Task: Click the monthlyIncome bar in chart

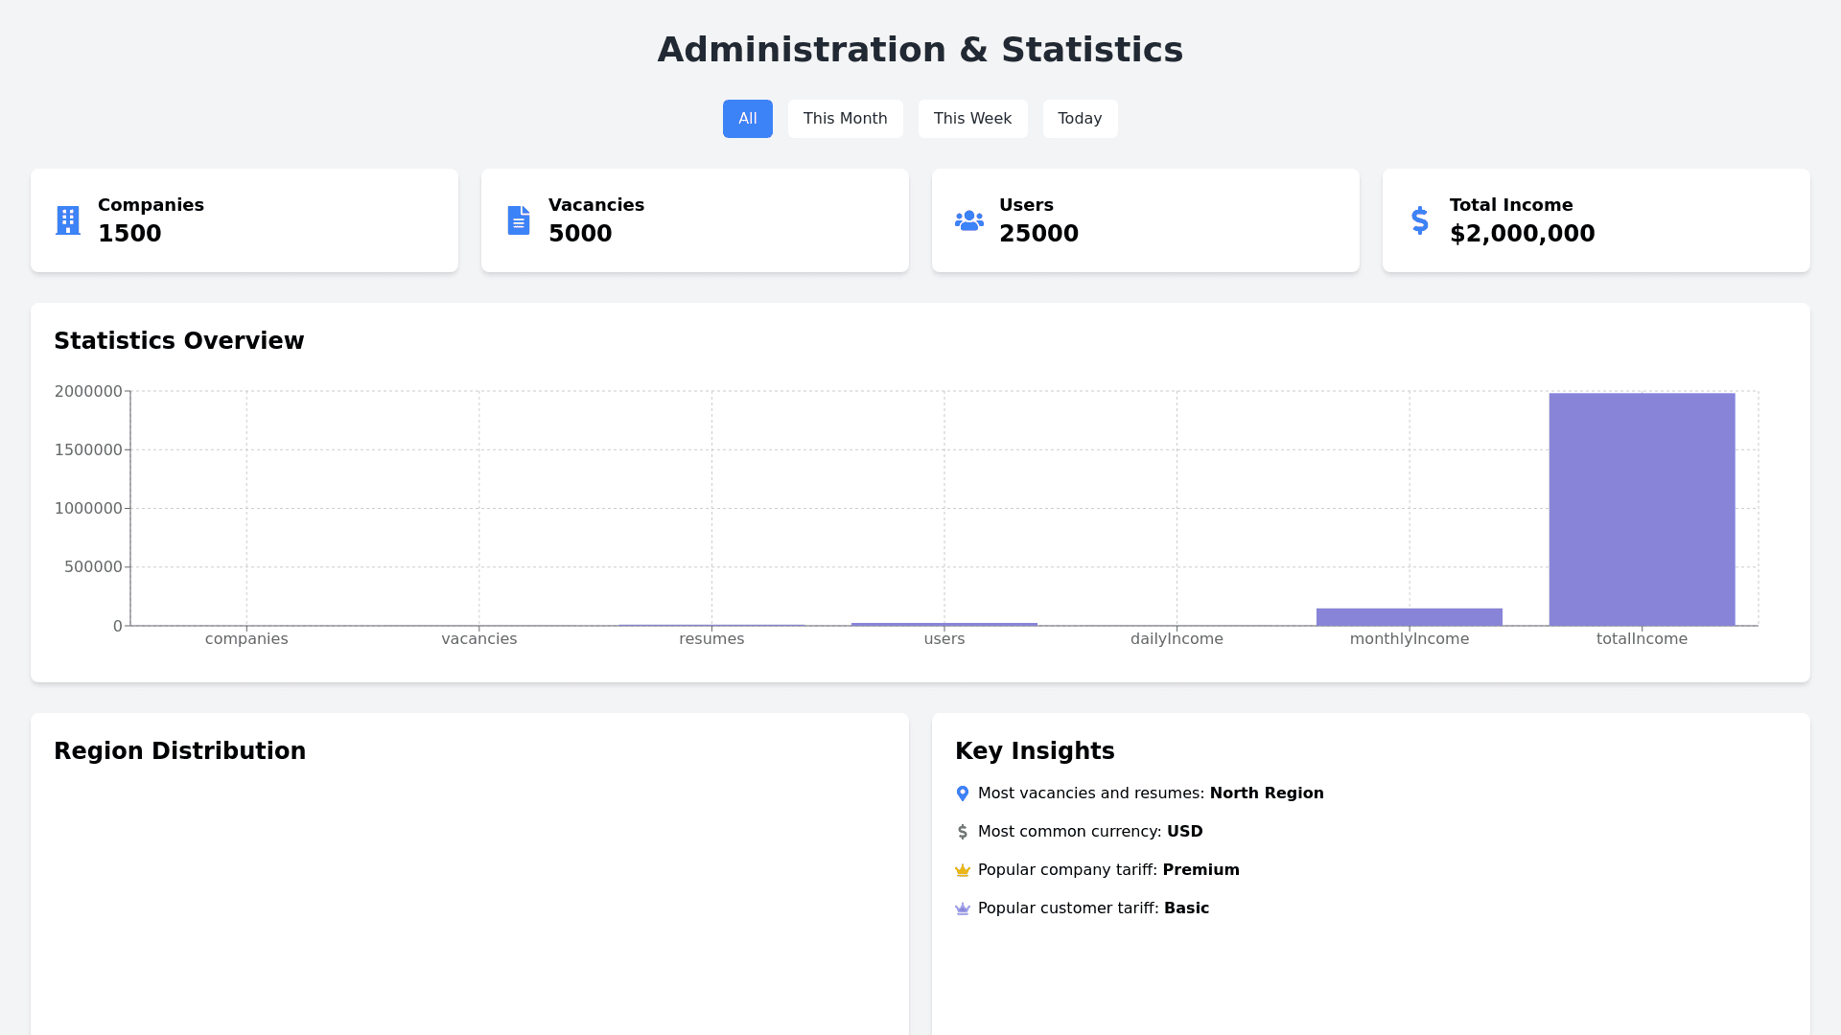Action: tap(1409, 617)
